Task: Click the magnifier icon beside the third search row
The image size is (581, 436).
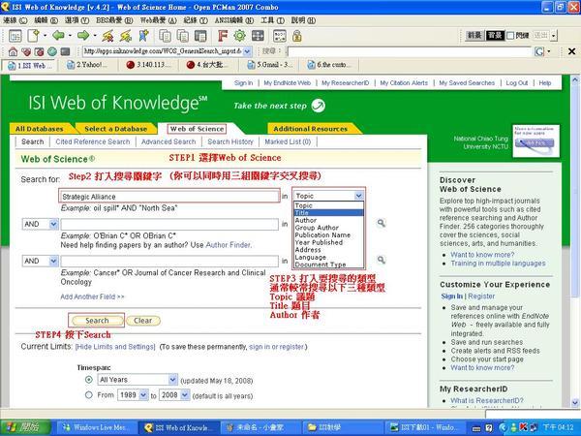Action: (381, 260)
